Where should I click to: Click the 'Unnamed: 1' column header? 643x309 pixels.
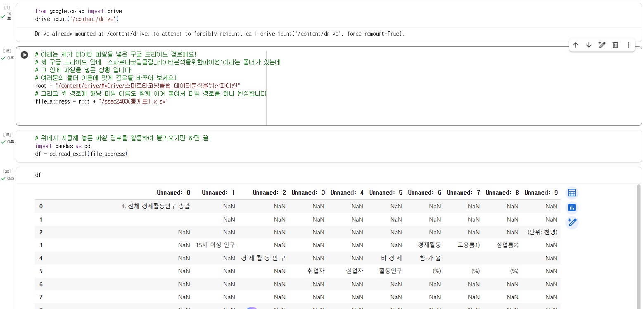[x=218, y=193]
